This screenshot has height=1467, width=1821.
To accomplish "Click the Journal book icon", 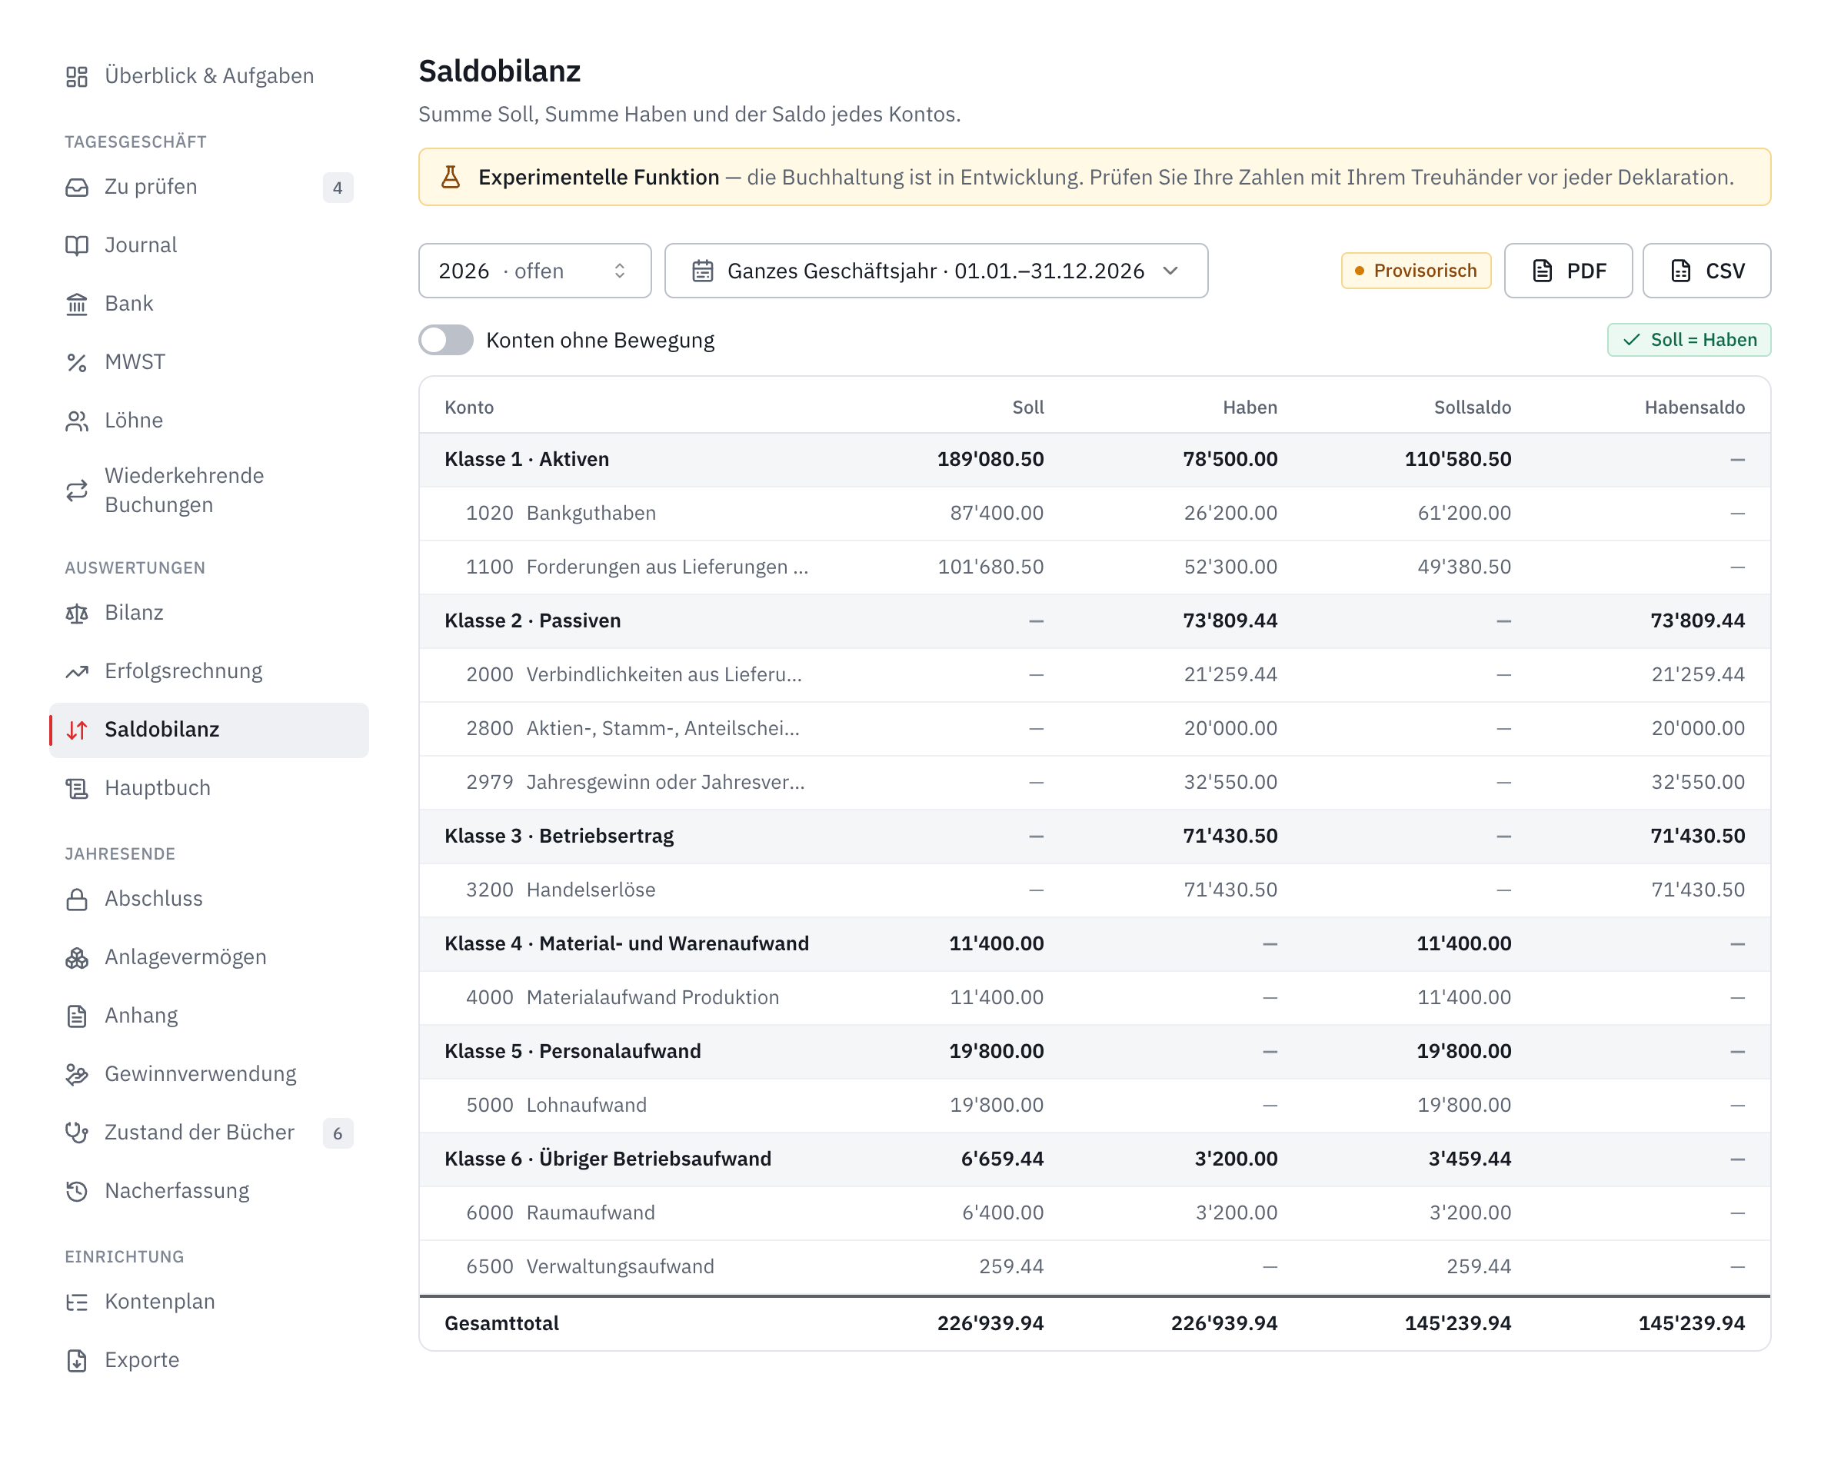I will pos(77,245).
